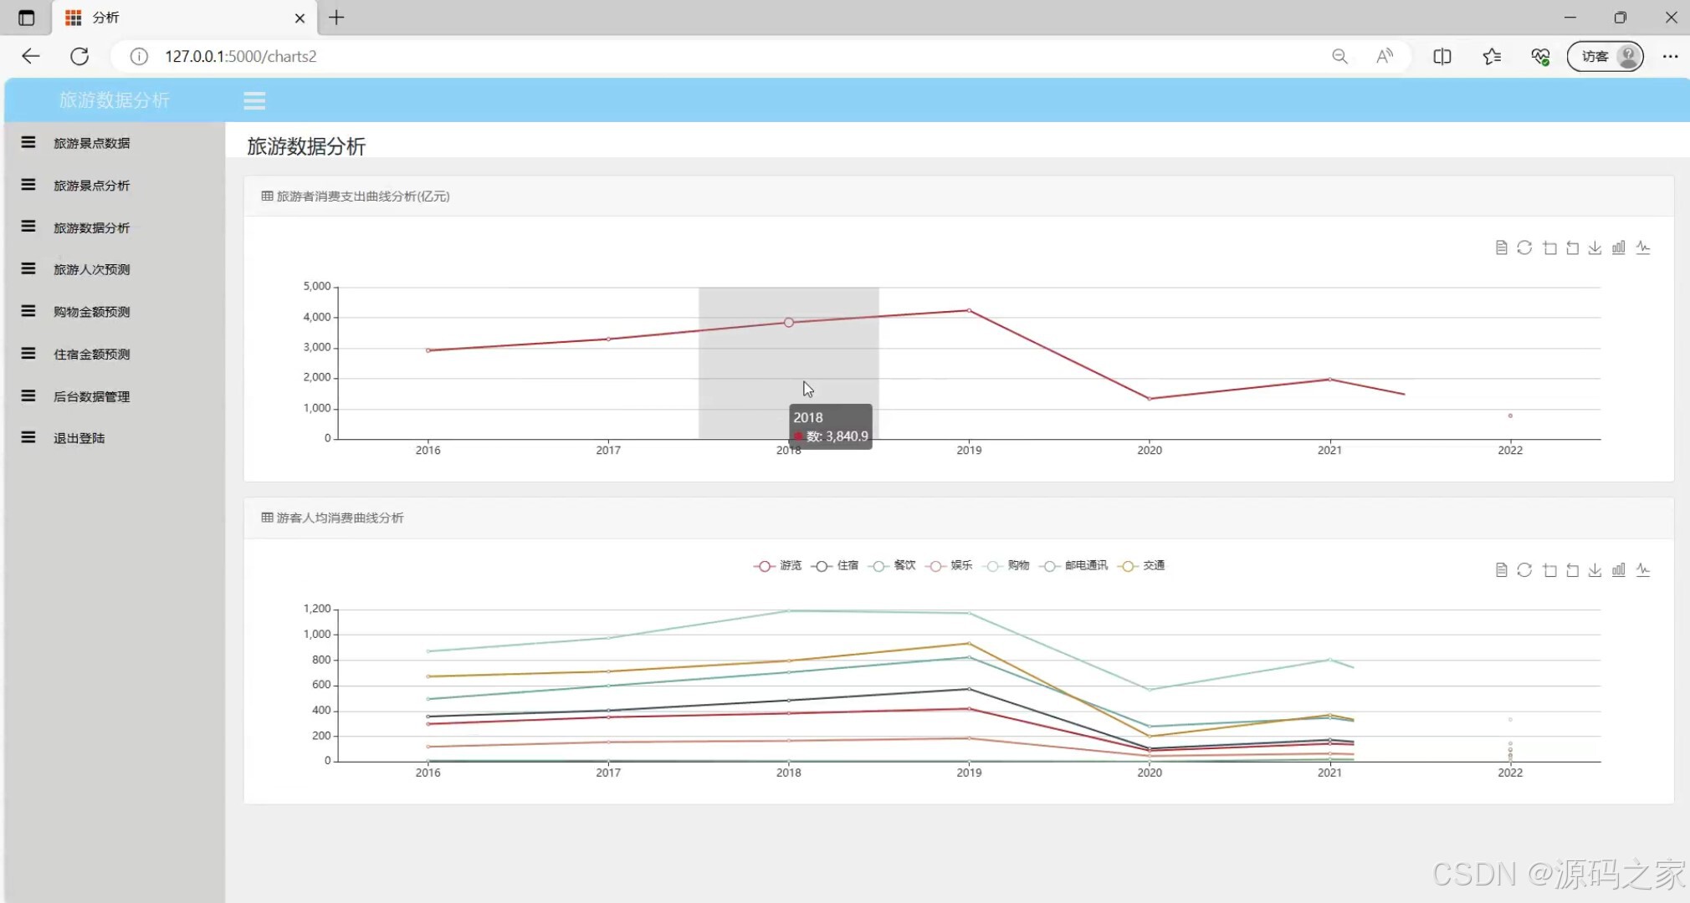Open data view in the top chart toolbox
This screenshot has width=1690, height=903.
tap(1501, 247)
